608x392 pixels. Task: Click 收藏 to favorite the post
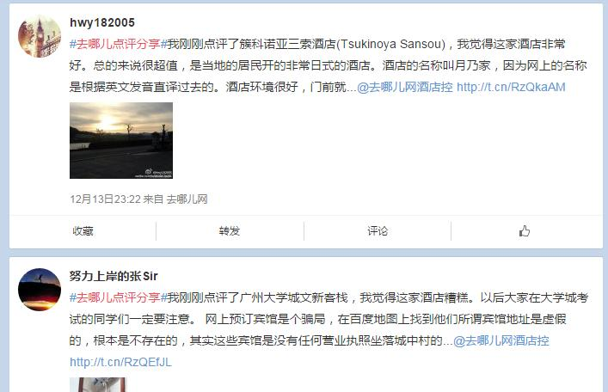(83, 231)
